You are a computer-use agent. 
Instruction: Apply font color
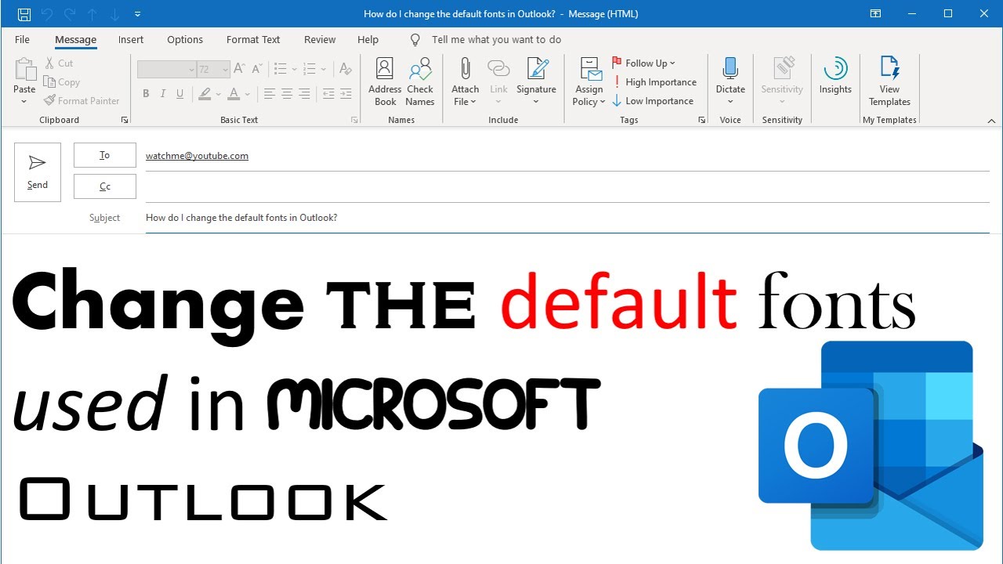(235, 94)
